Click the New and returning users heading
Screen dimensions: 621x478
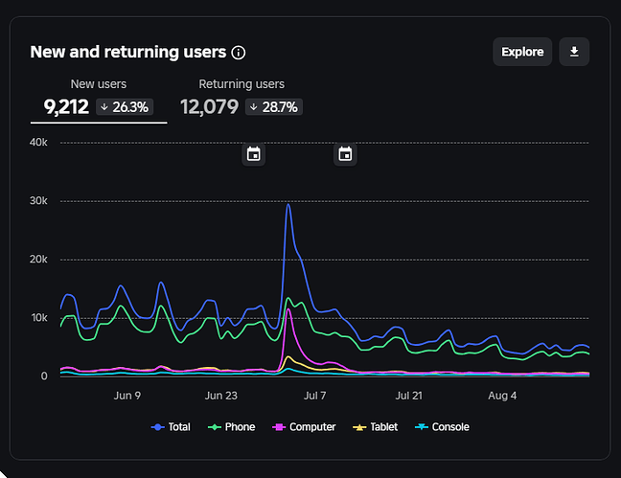128,52
